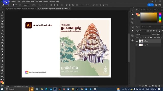
Task: Select the Lasso tool
Action: click(x=2, y=18)
